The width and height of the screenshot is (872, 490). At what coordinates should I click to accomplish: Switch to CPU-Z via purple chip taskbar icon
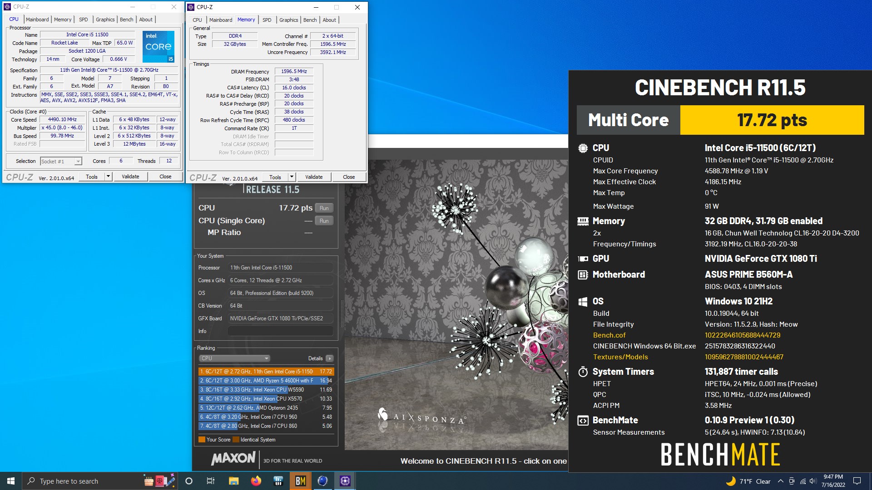tap(345, 481)
